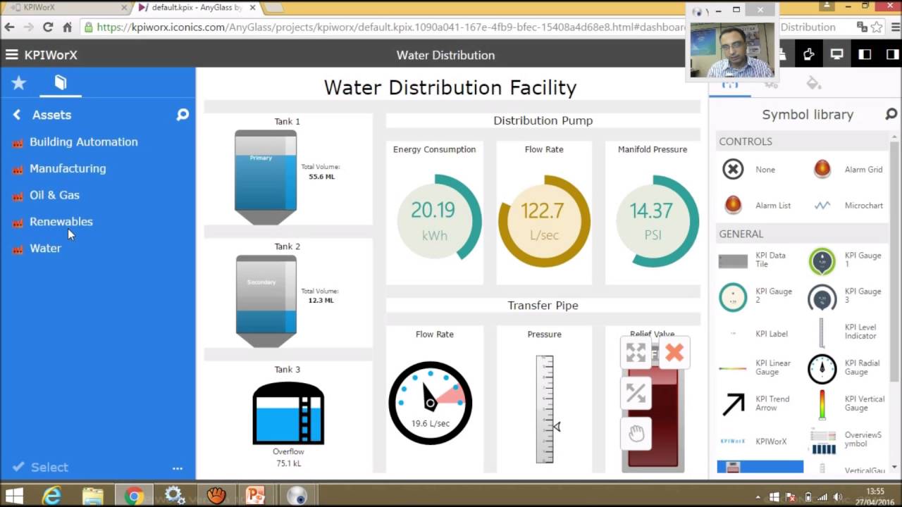Click the pointing hand icon in top toolbar
This screenshot has height=507, width=902.
pos(808,55)
